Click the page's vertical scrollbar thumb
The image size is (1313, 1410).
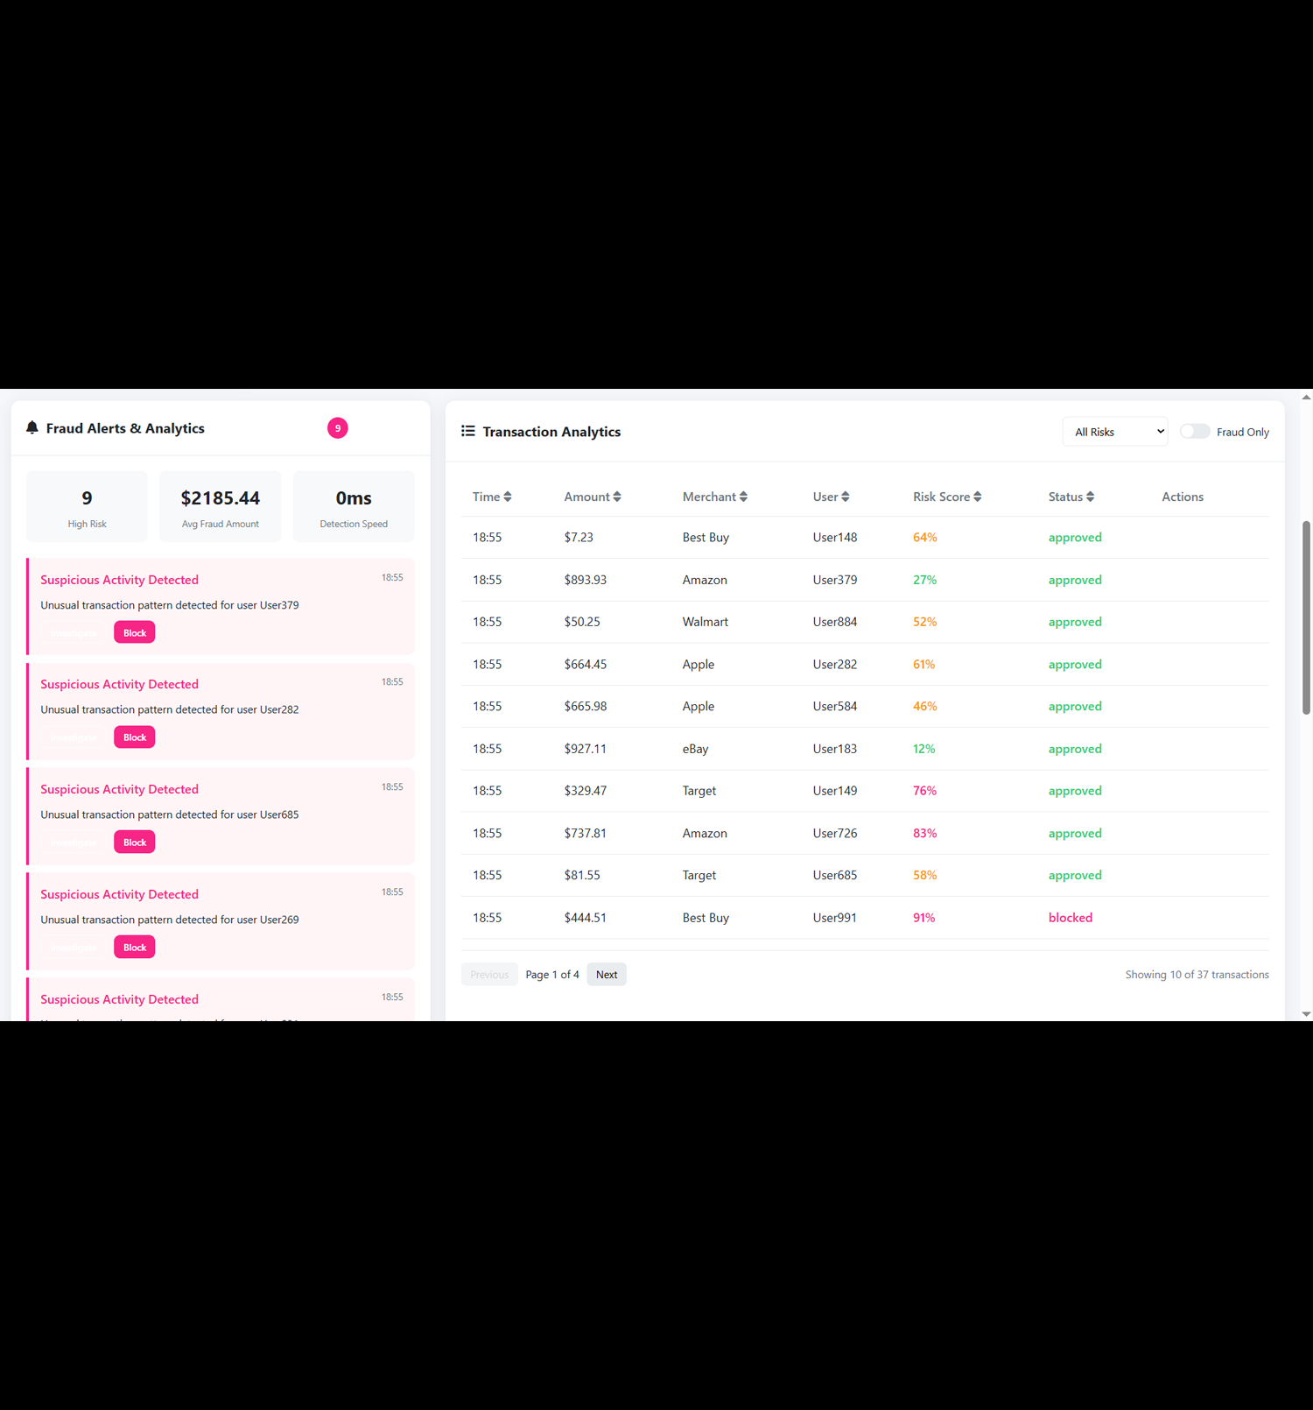click(1306, 617)
